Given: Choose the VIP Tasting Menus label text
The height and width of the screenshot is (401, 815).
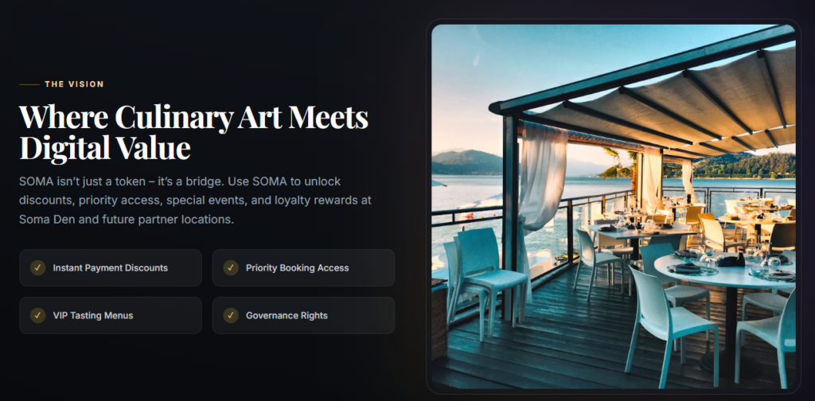Looking at the screenshot, I should 93,315.
